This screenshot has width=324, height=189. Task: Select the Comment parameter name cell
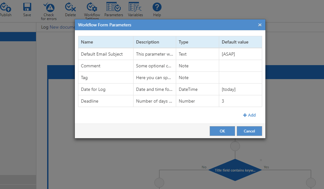(x=106, y=66)
